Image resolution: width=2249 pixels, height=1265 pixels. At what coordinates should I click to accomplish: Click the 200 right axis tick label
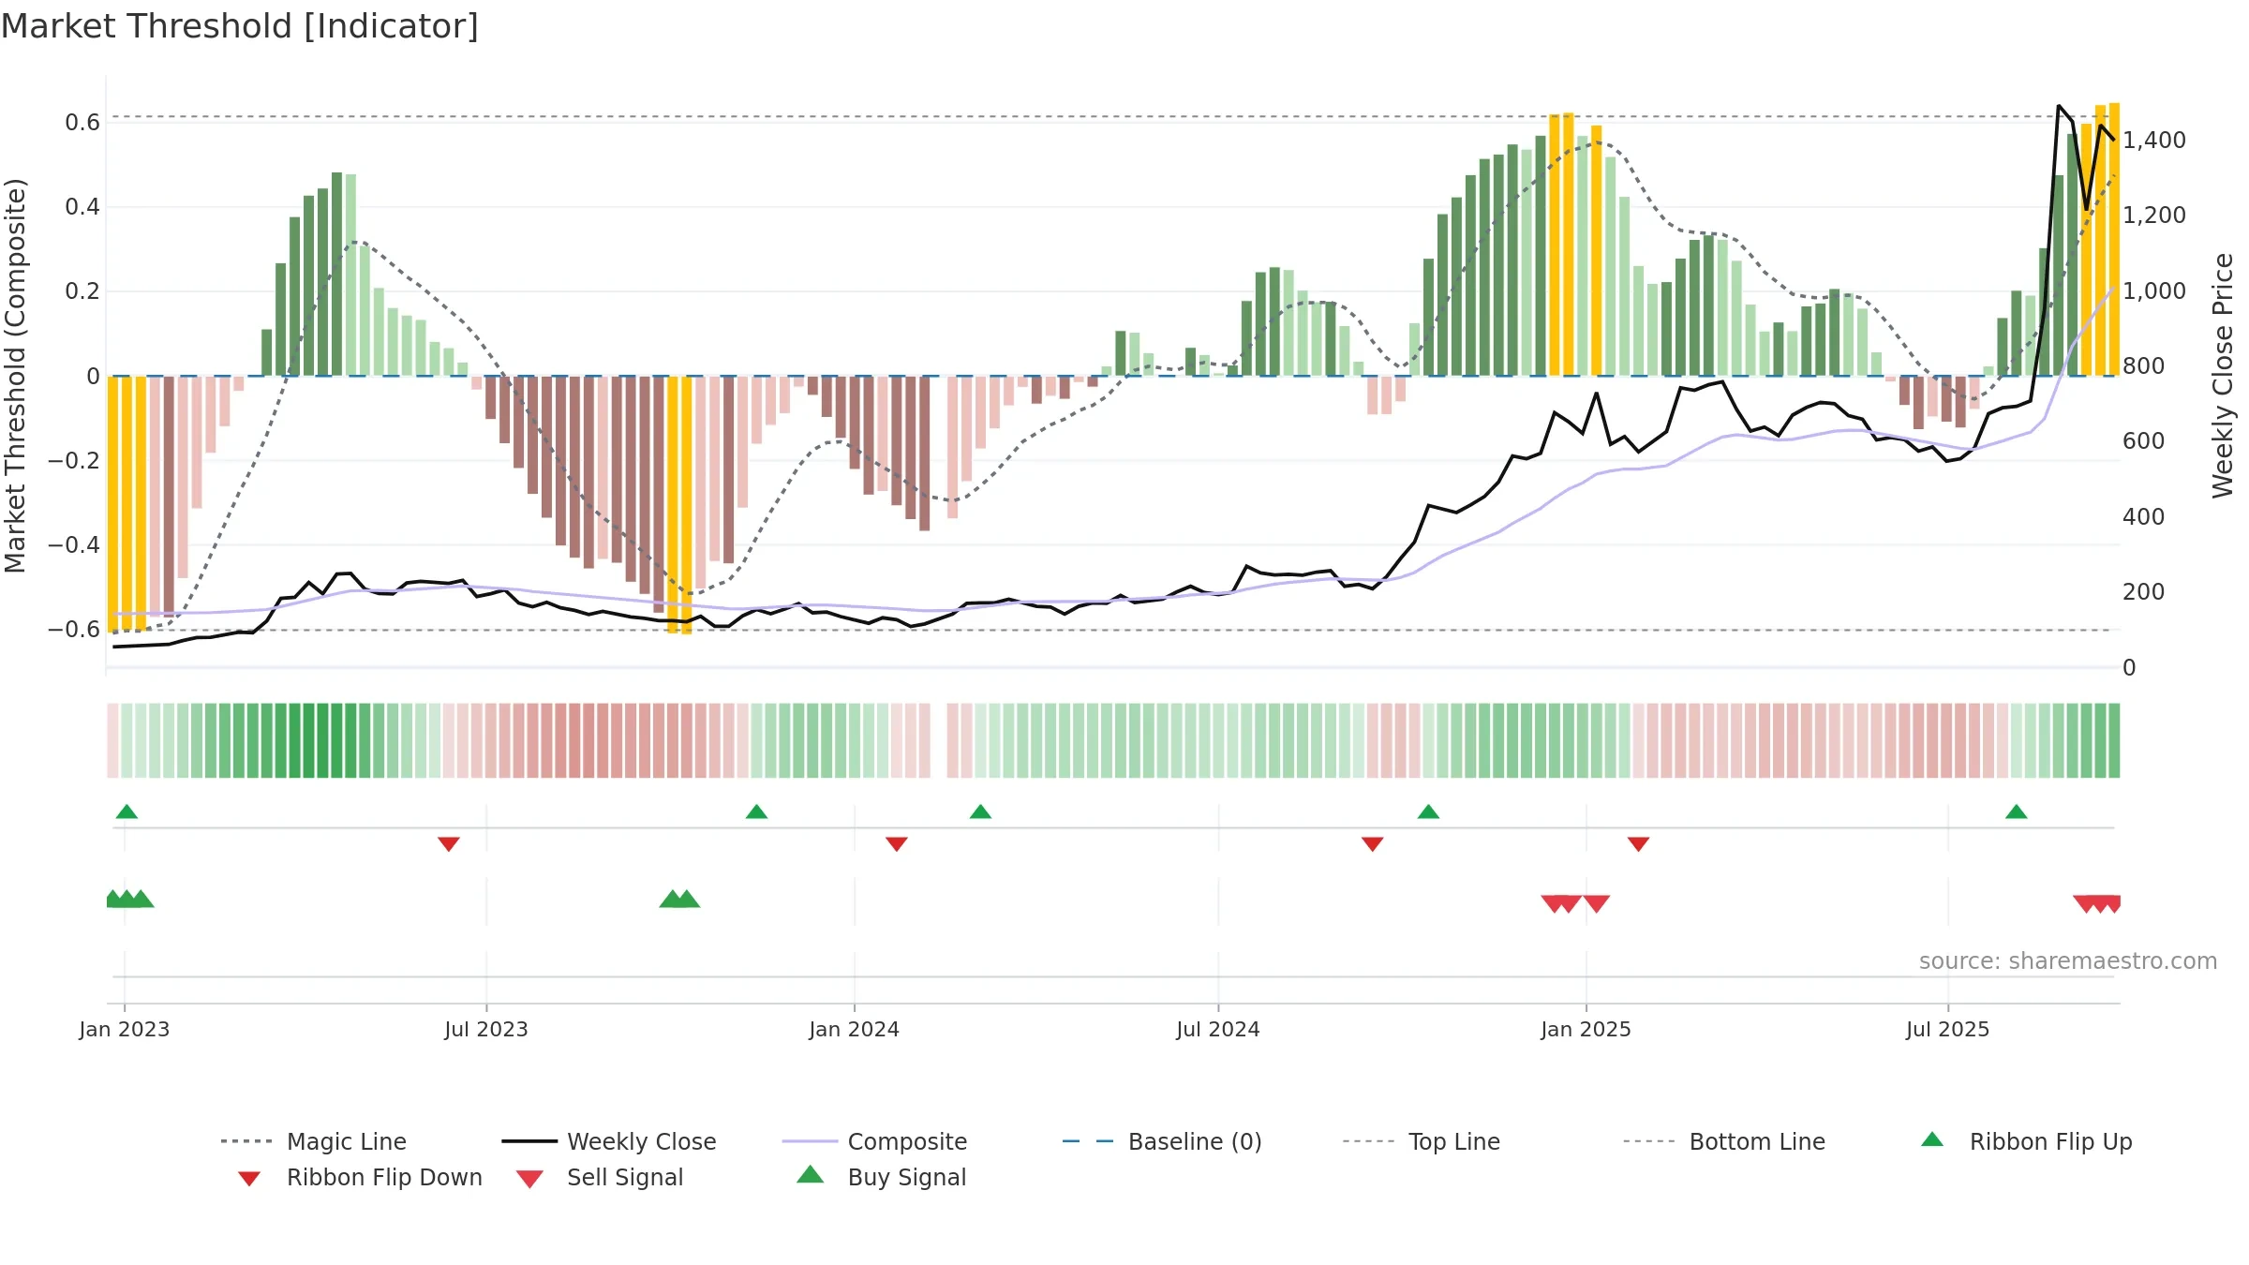(2144, 592)
